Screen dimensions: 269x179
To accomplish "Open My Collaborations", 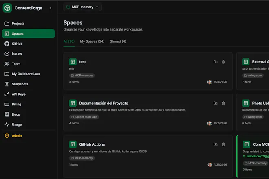I will click(x=29, y=74).
